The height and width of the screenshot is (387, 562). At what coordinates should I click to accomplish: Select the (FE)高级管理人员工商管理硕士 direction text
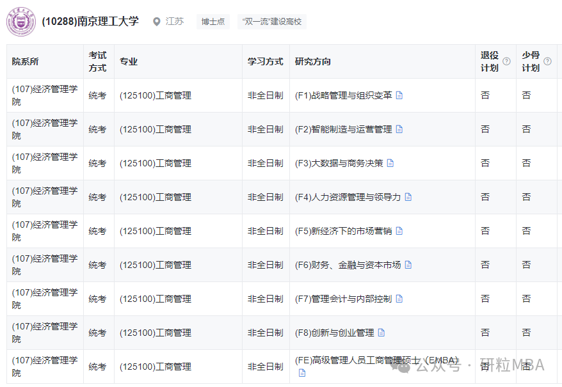click(377, 360)
